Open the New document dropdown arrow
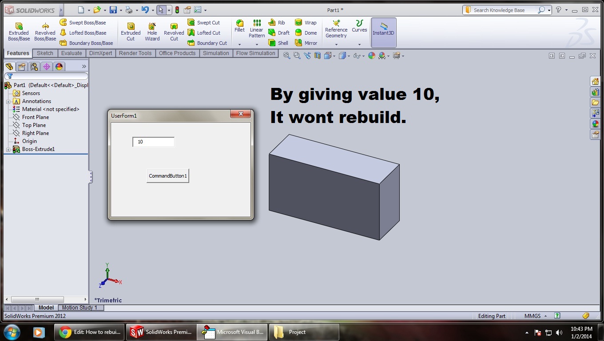Image resolution: width=604 pixels, height=341 pixels. pos(89,10)
